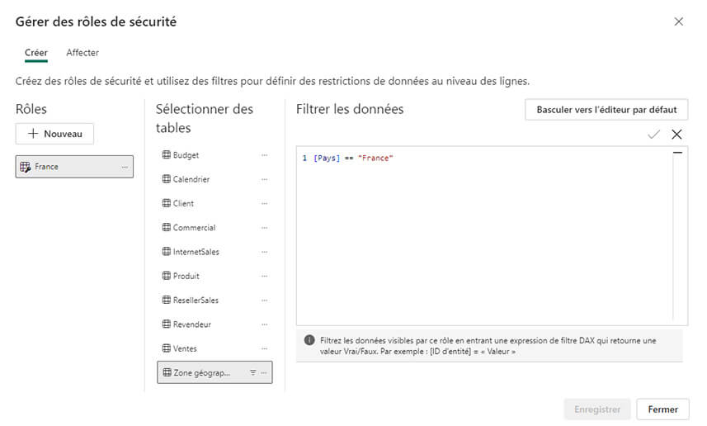The image size is (707, 426).
Task: Open more options for the Revendeur table
Action: pos(264,324)
